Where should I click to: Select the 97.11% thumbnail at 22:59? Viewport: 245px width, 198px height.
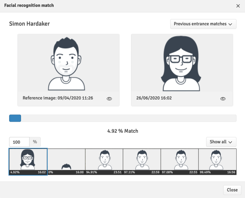pos(142,162)
